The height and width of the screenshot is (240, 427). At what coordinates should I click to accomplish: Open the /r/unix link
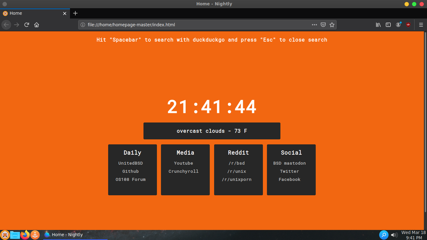pos(237,171)
